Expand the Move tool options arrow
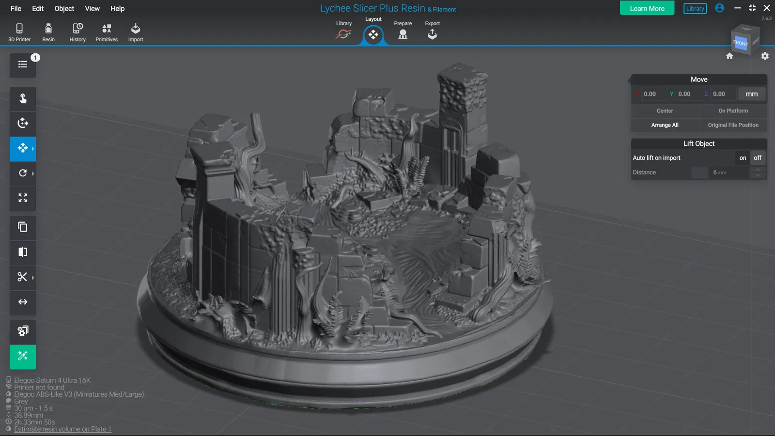The height and width of the screenshot is (436, 775). 33,149
